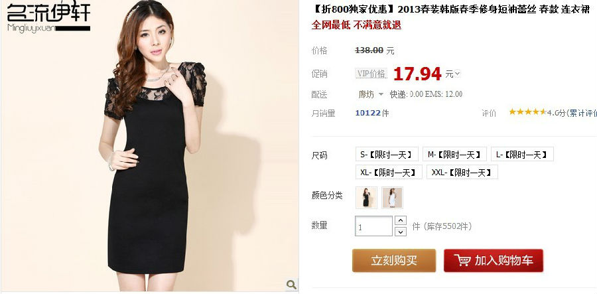The width and height of the screenshot is (597, 294).
Task: Select size M-【限时一天】
Action: [x=454, y=154]
